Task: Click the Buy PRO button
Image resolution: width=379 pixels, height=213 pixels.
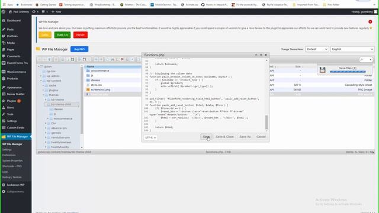Action: [x=79, y=49]
